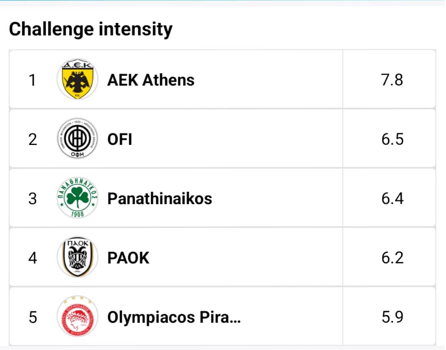Click rank number 3
This screenshot has height=350, width=446.
coord(33,198)
